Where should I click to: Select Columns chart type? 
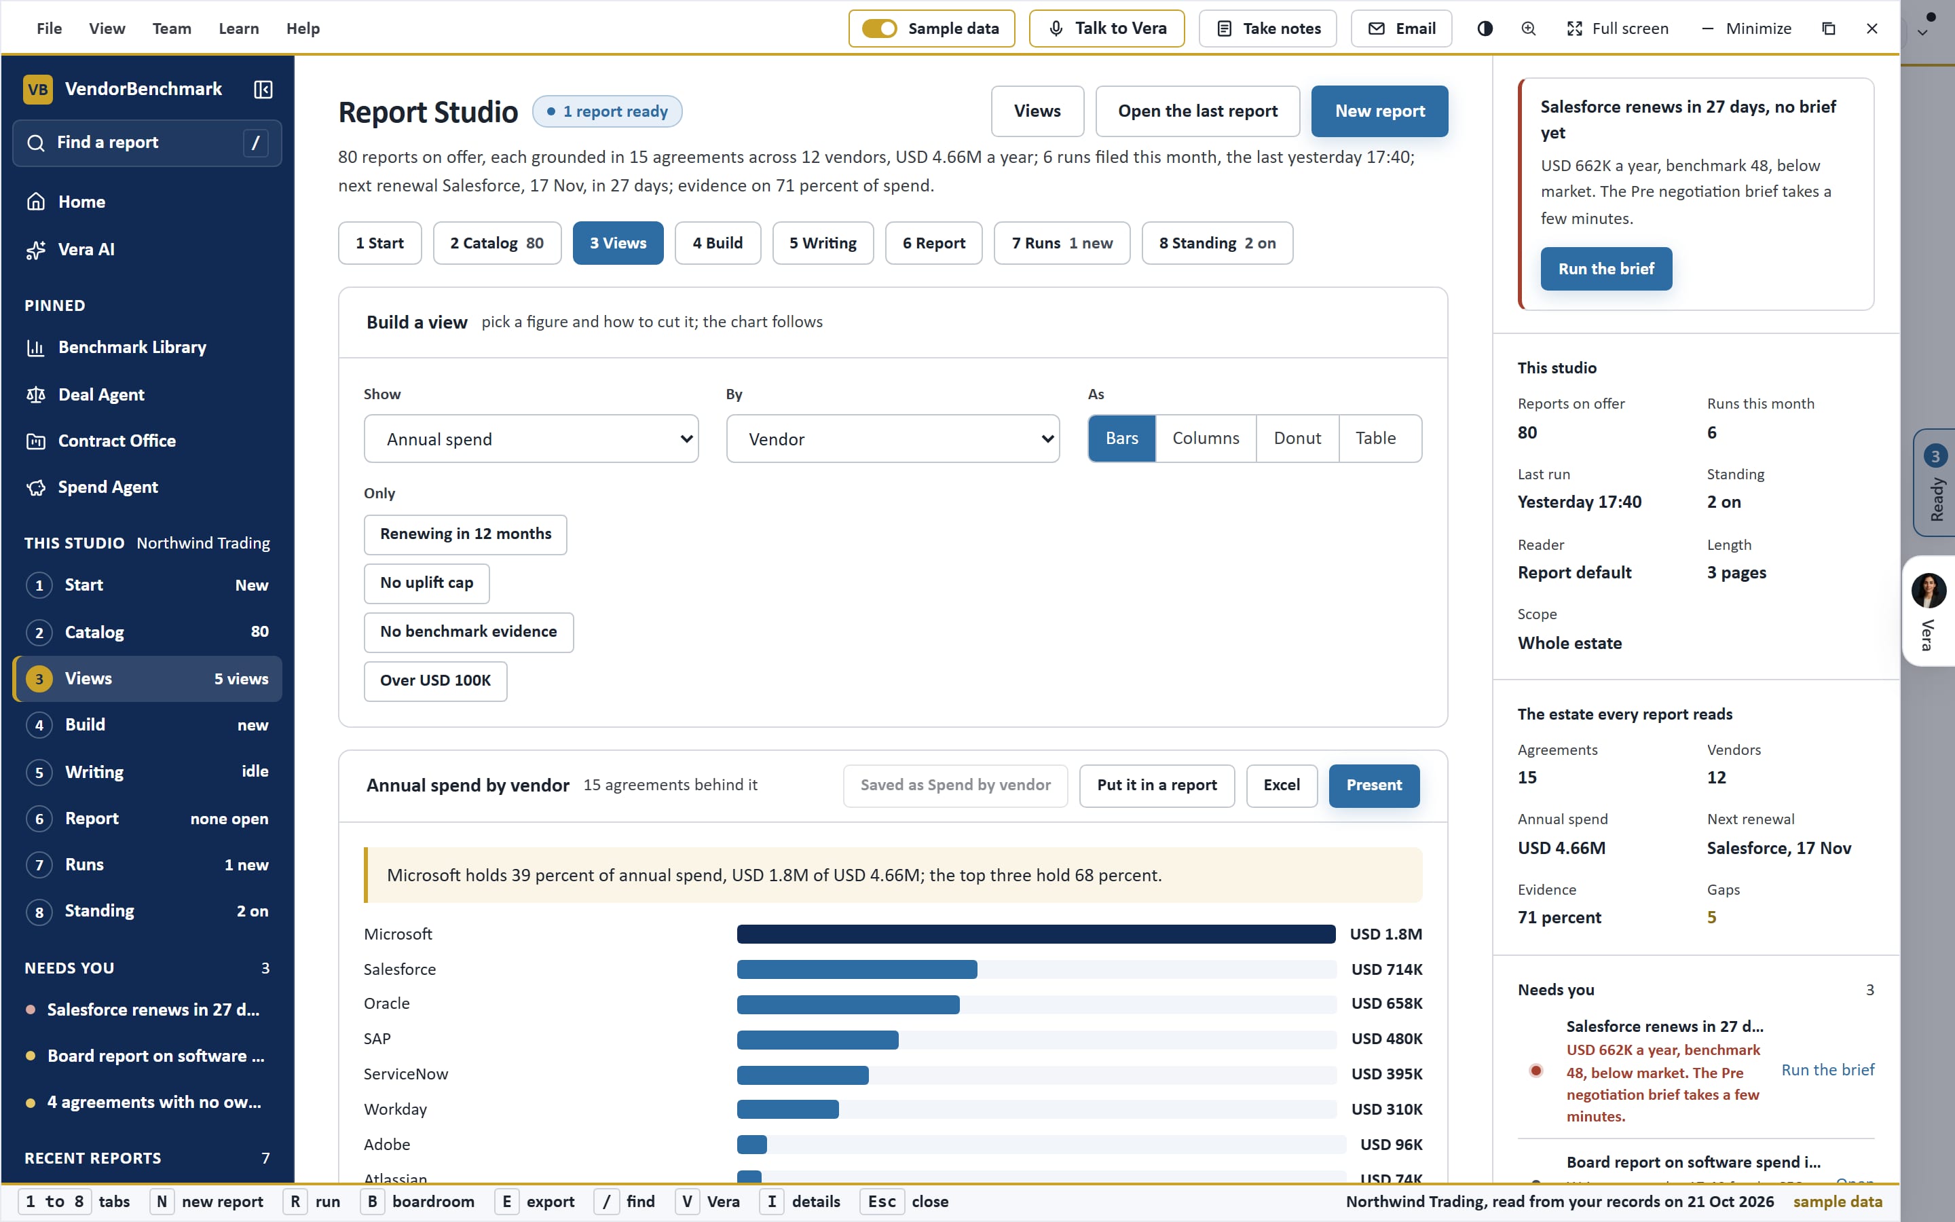coord(1206,438)
